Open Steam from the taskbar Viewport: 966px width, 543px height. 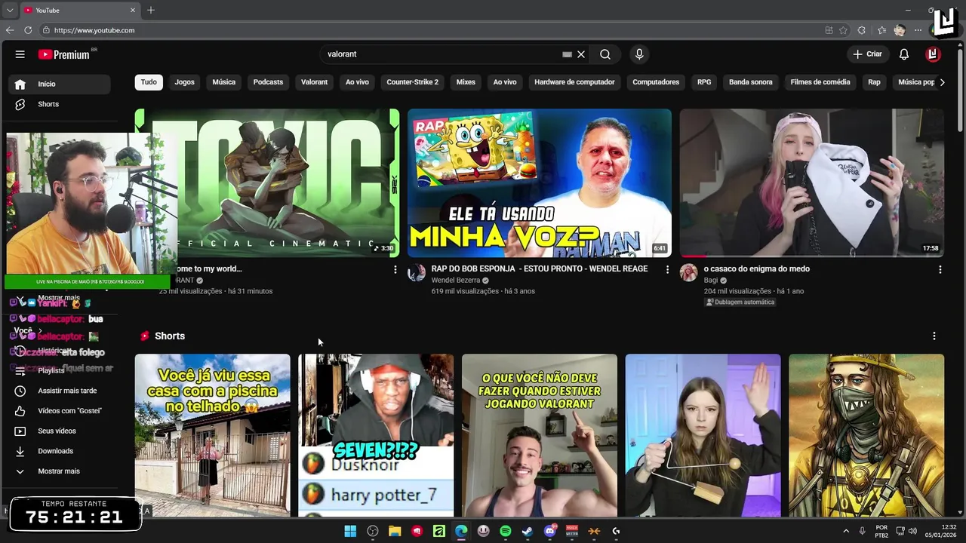pyautogui.click(x=528, y=531)
